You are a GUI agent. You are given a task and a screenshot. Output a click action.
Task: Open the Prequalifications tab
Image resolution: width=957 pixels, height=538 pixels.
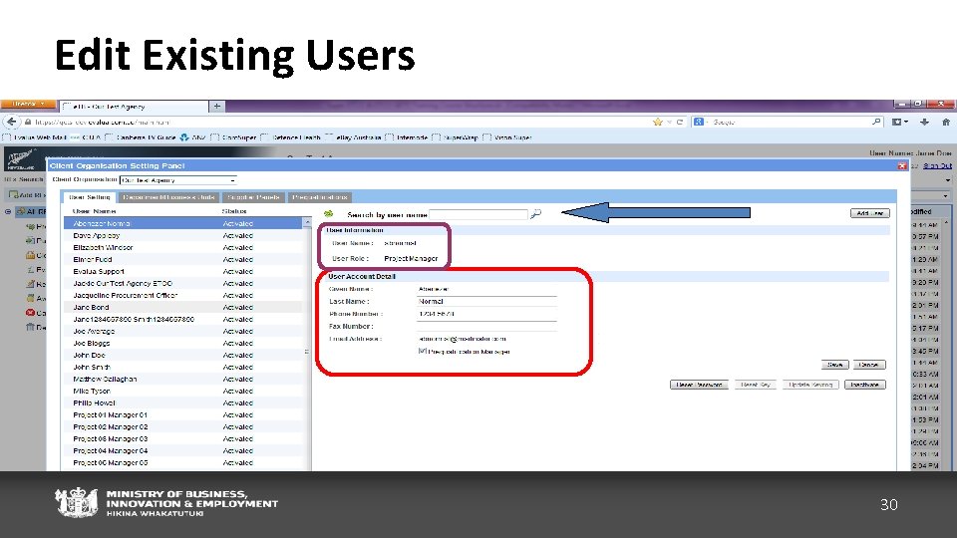tap(320, 197)
